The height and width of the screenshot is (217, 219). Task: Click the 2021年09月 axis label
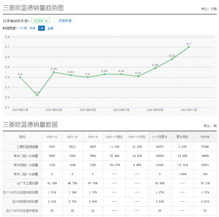[x=155, y=110]
